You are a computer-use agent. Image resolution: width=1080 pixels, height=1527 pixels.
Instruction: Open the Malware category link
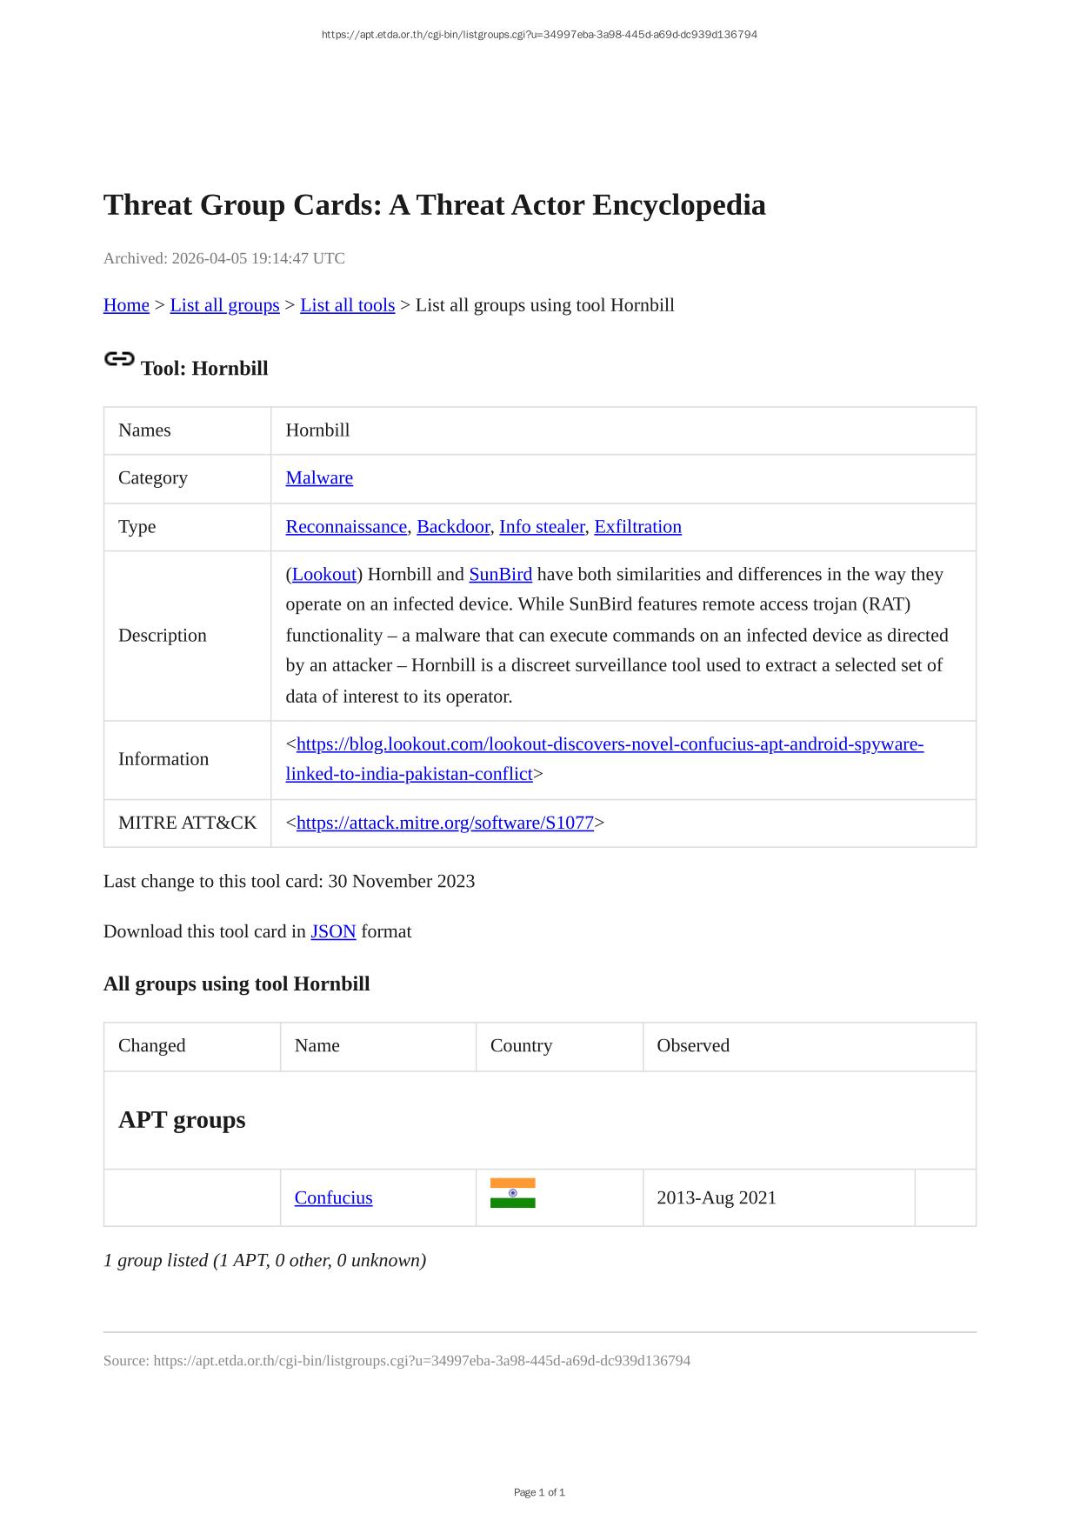click(319, 478)
